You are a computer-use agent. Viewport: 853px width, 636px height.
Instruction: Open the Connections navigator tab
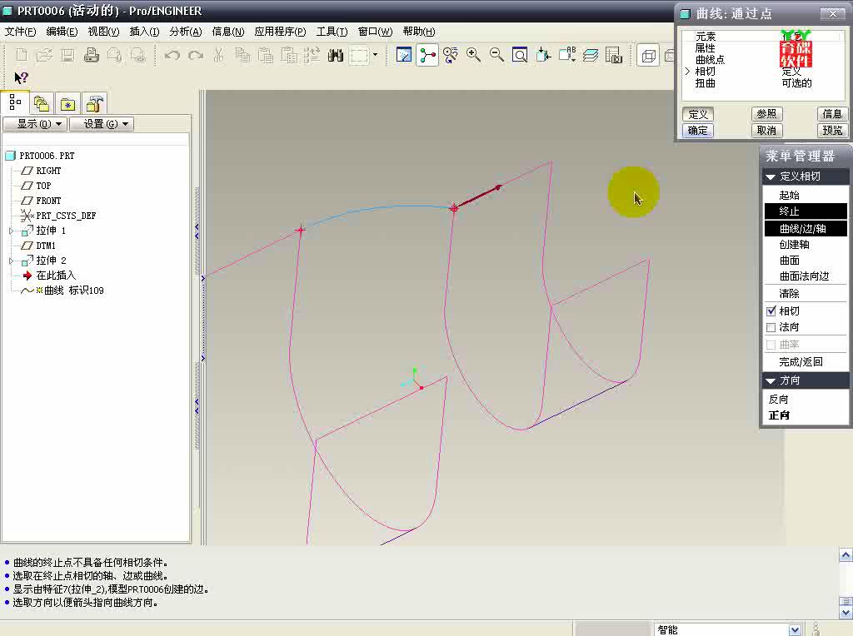pyautogui.click(x=95, y=103)
